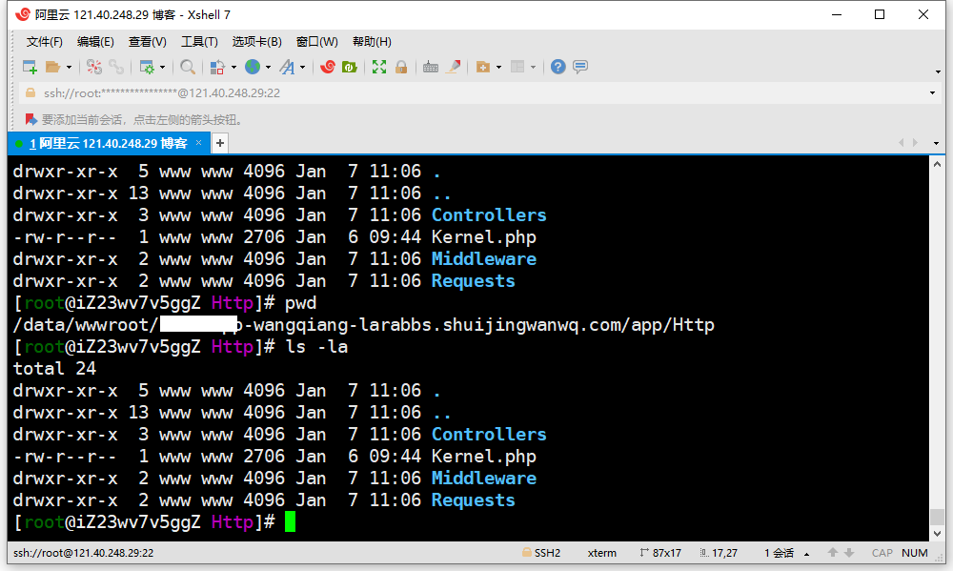Open the sessions list arrow in status bar
953x571 pixels.
click(807, 554)
